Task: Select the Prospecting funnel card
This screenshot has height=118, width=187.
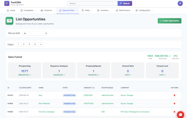Action: (25, 70)
